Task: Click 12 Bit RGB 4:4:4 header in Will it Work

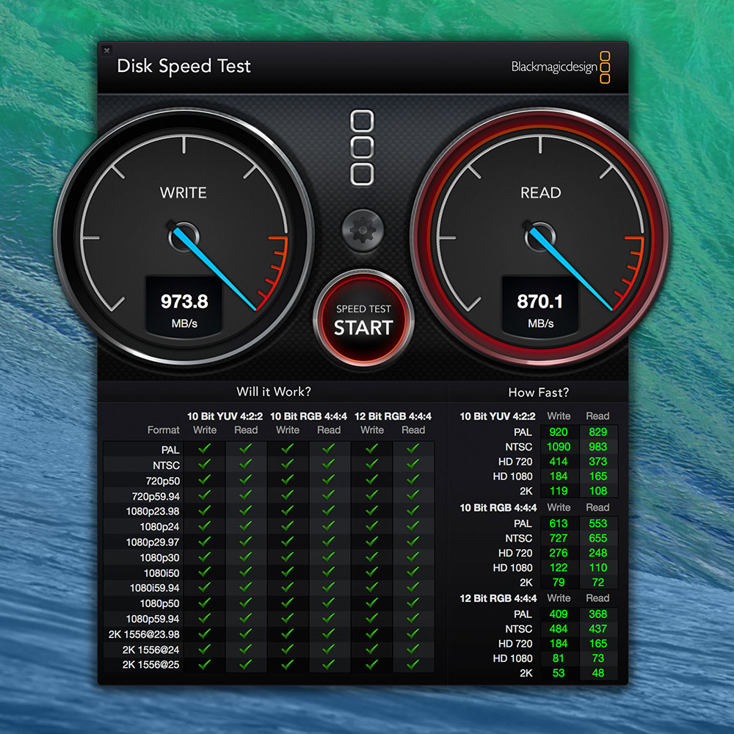Action: pos(393,416)
